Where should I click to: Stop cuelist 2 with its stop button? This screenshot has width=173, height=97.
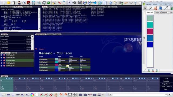20,78
